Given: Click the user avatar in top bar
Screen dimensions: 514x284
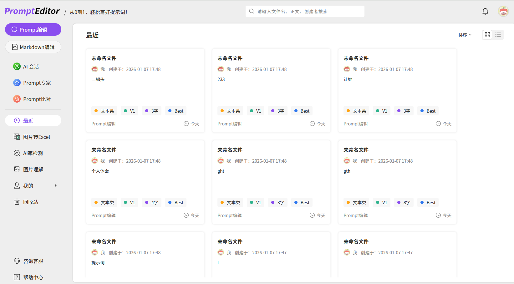Looking at the screenshot, I should click(x=503, y=12).
